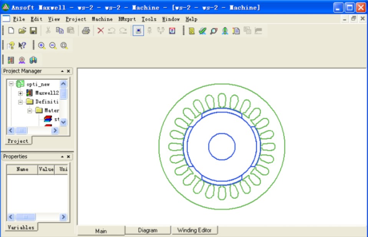Image resolution: width=368 pixels, height=237 pixels.
Task: Click the Print icon
Action: click(86, 30)
